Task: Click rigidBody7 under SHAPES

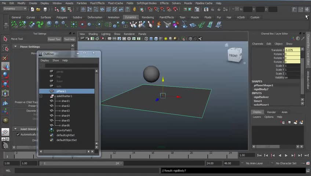Action: tap(261, 89)
